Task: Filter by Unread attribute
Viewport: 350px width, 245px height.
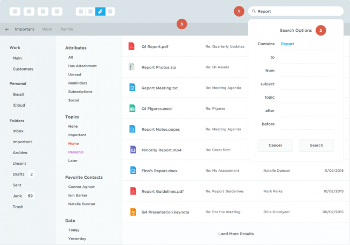Action: [x=75, y=74]
